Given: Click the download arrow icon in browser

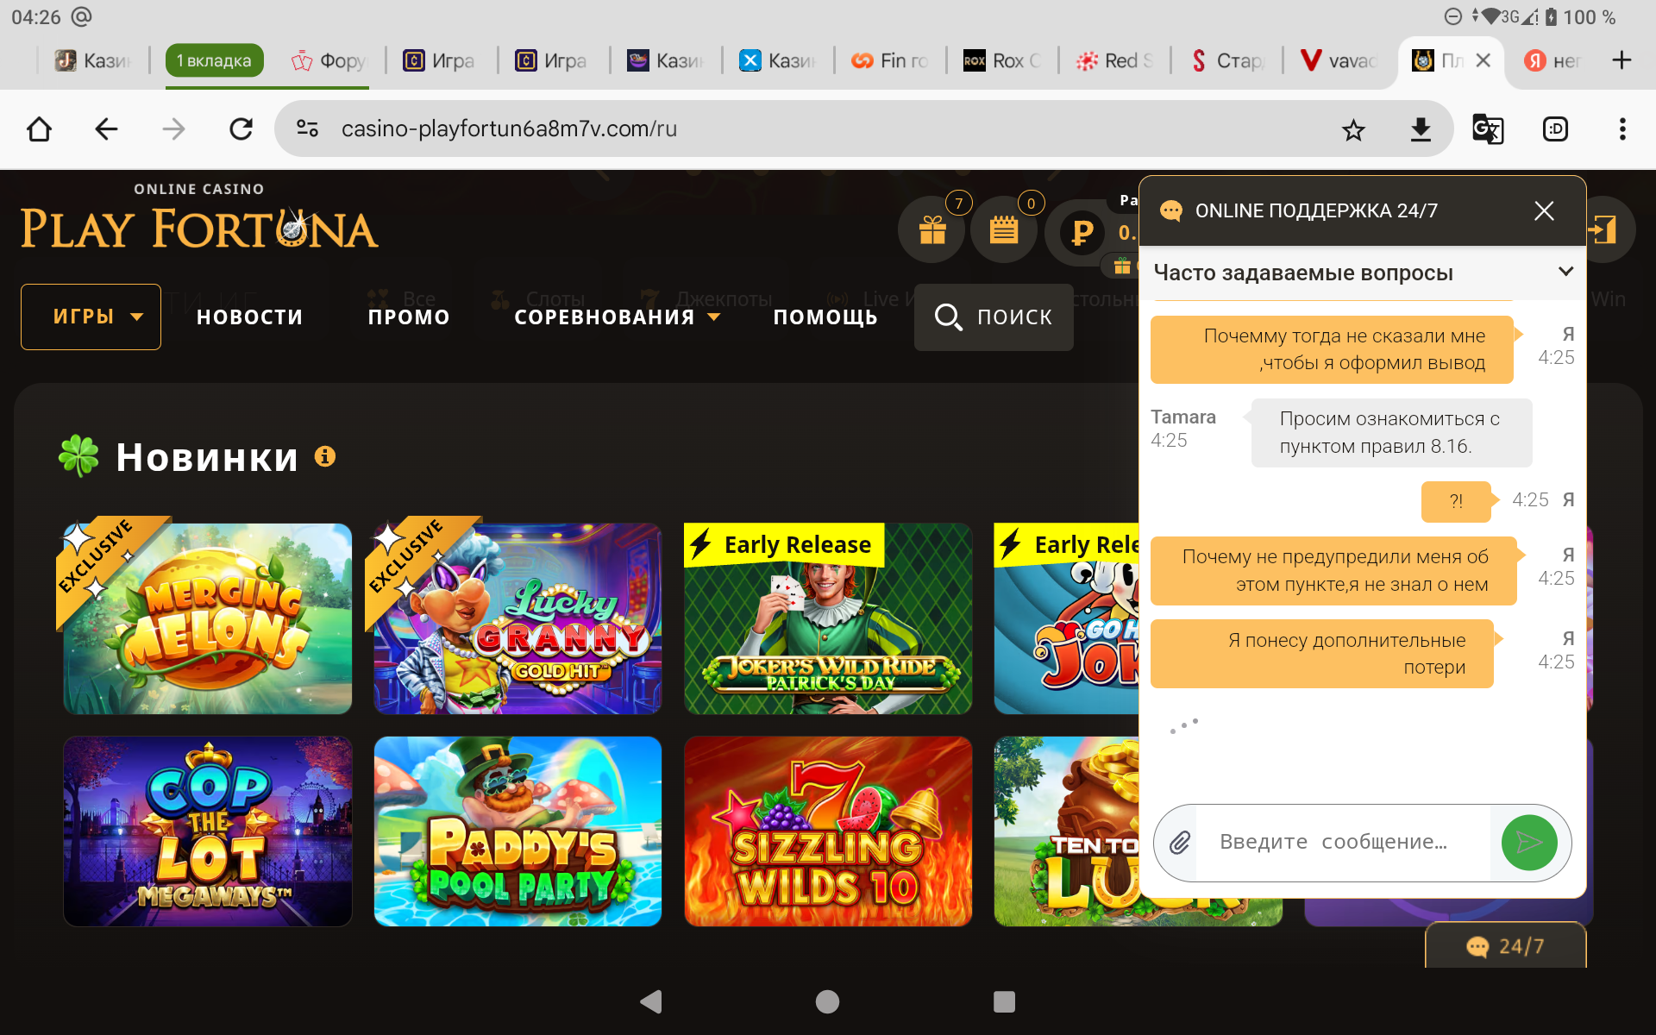Looking at the screenshot, I should pyautogui.click(x=1421, y=129).
